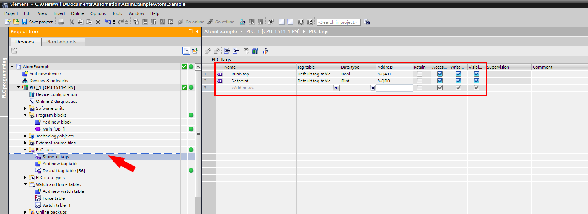This screenshot has width=588, height=214.
Task: Collapse the Project tree panel arrow
Action: 197,31
